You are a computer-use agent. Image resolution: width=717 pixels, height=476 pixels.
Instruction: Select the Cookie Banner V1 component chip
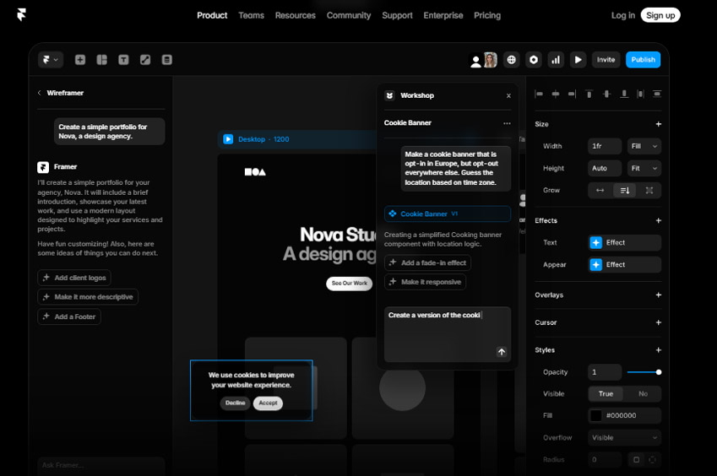pyautogui.click(x=448, y=214)
